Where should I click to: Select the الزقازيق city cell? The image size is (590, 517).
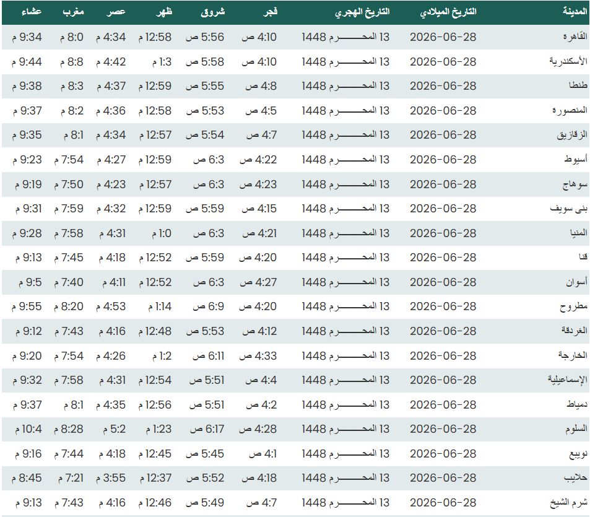572,135
